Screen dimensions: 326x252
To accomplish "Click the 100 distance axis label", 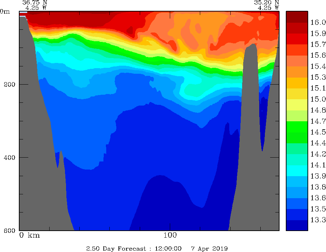I will (170, 235).
